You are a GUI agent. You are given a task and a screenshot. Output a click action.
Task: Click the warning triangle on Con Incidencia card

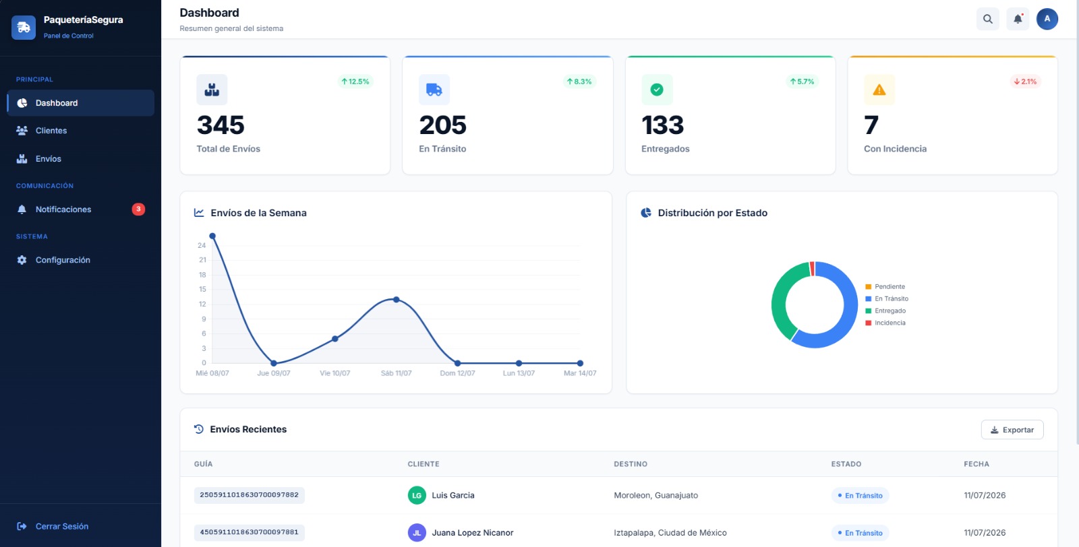pos(879,90)
